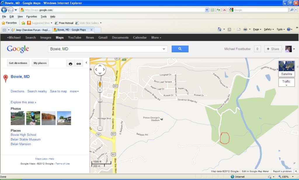
Task: Open the Google More dropdown
Action: 156,38
